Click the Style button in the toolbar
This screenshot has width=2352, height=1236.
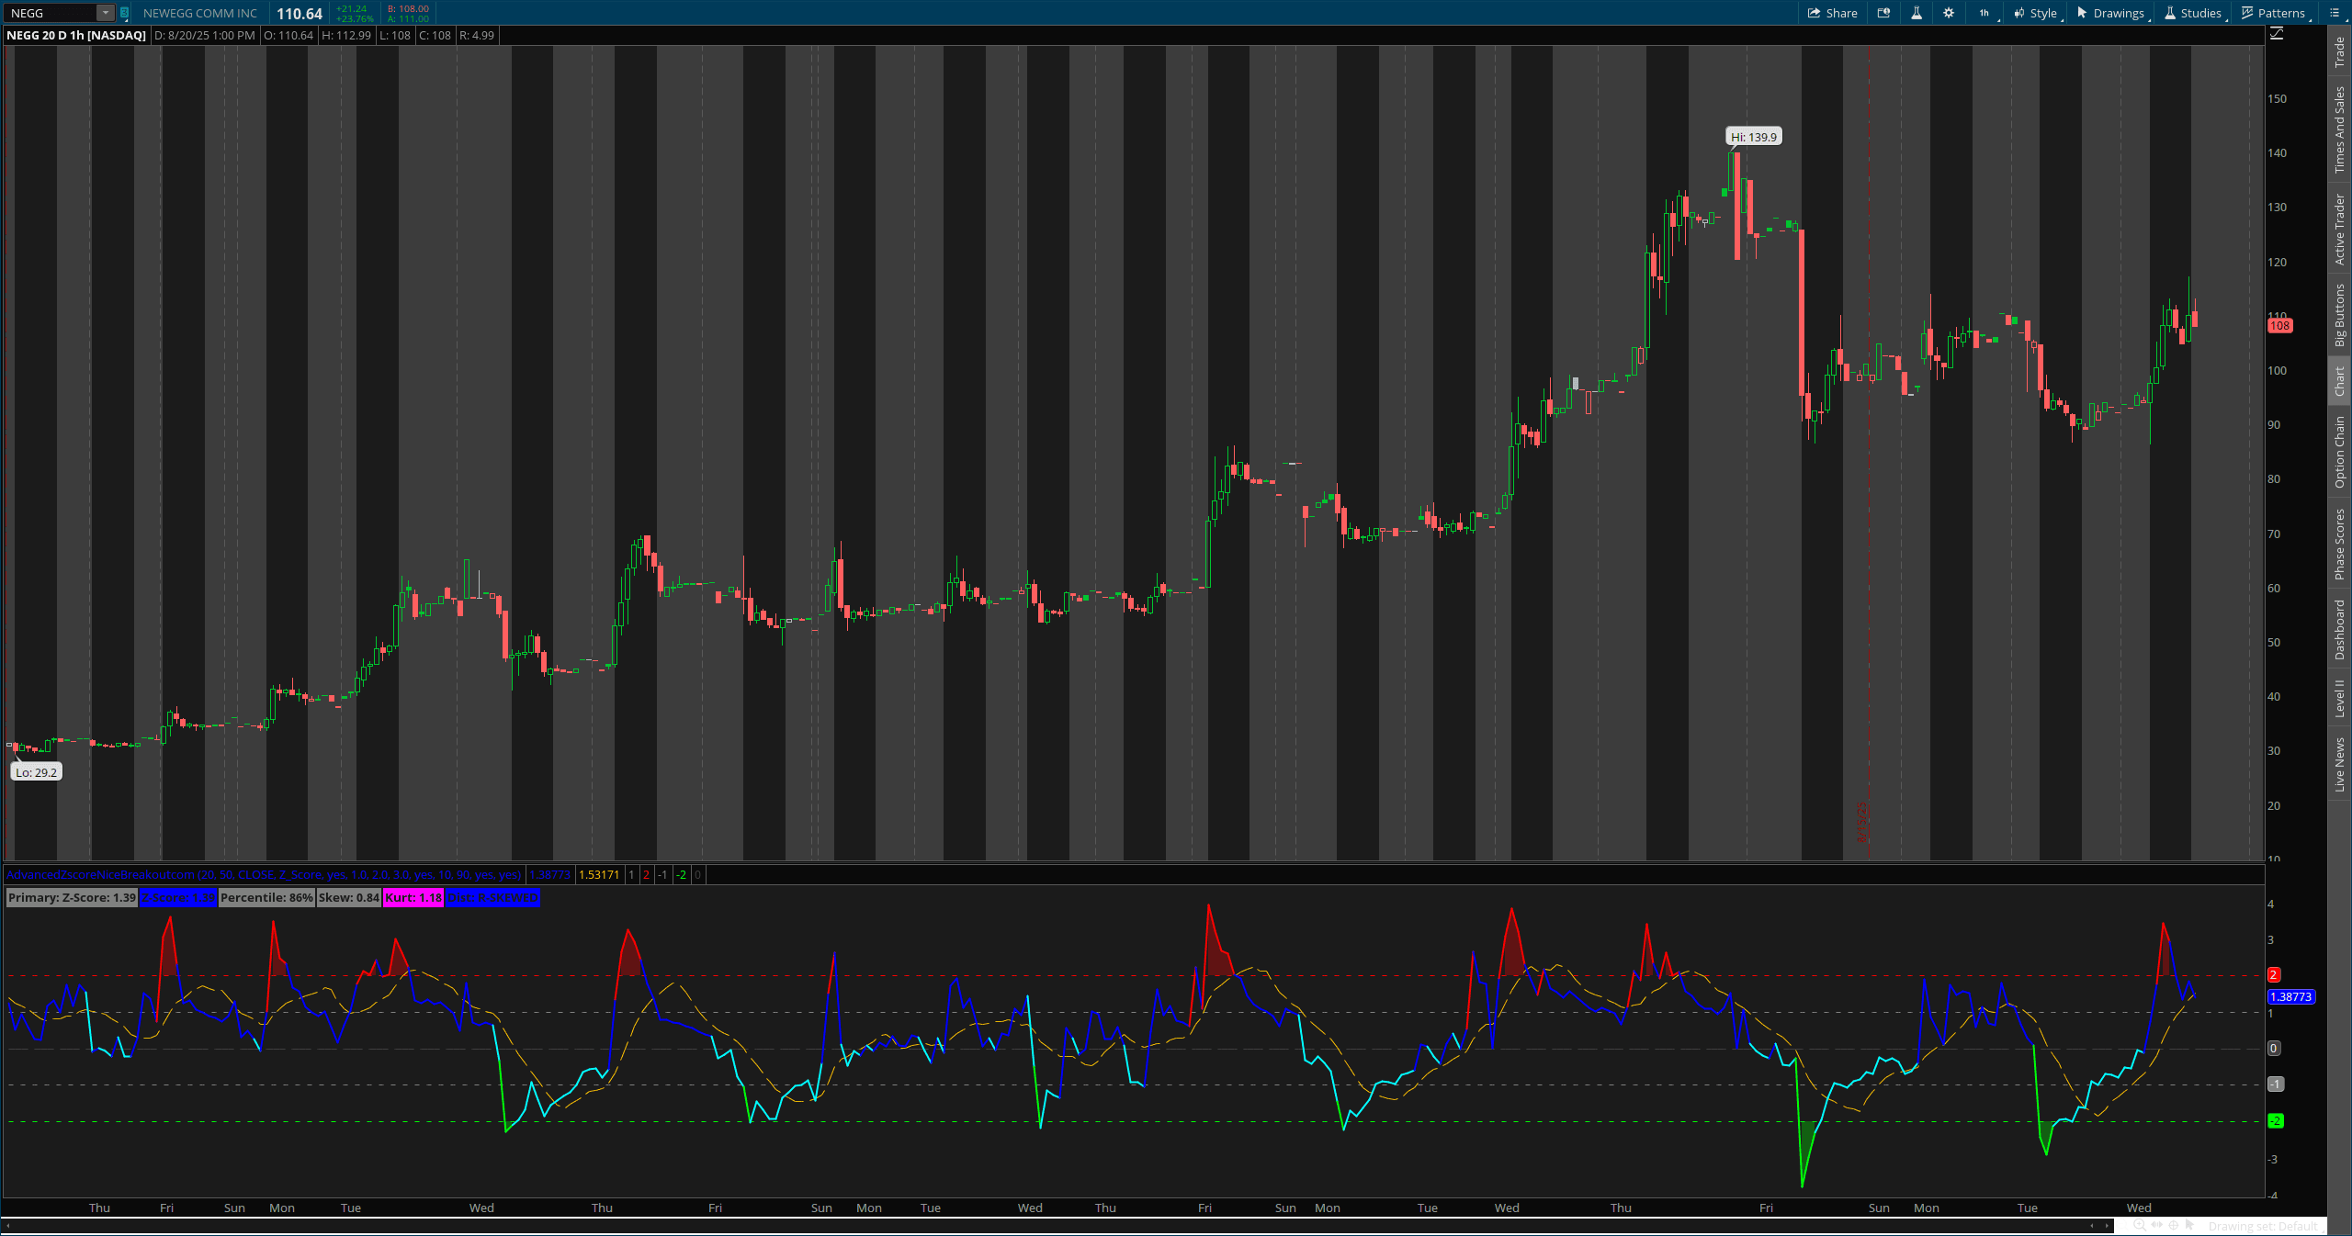(x=2040, y=13)
